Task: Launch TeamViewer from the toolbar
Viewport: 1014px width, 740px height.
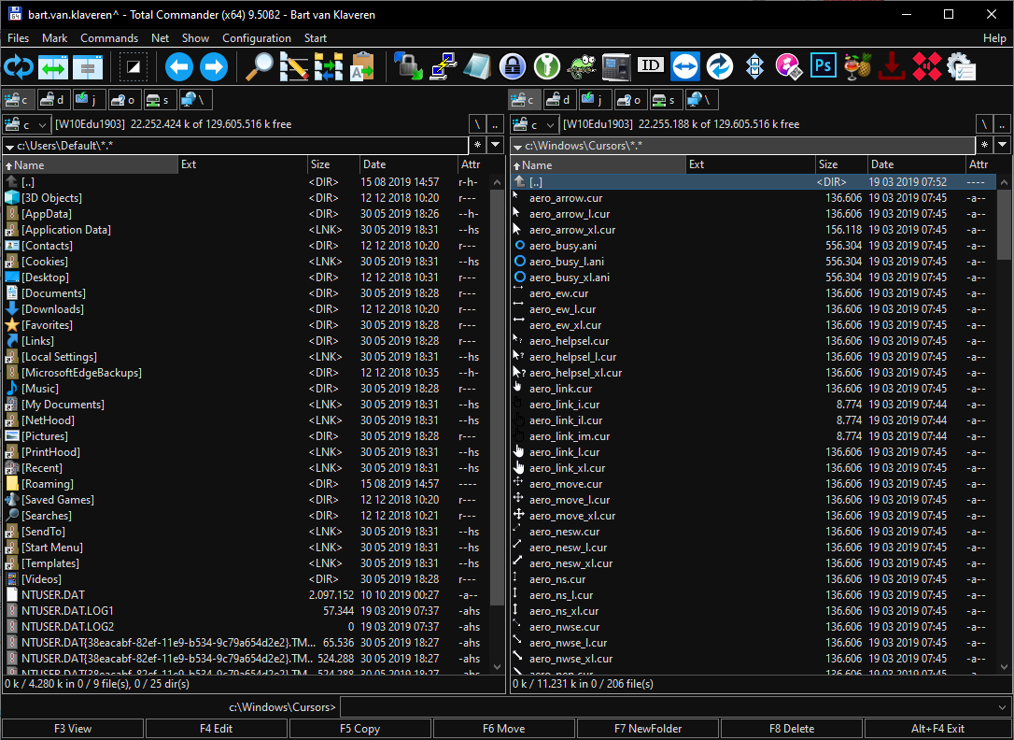Action: click(685, 66)
